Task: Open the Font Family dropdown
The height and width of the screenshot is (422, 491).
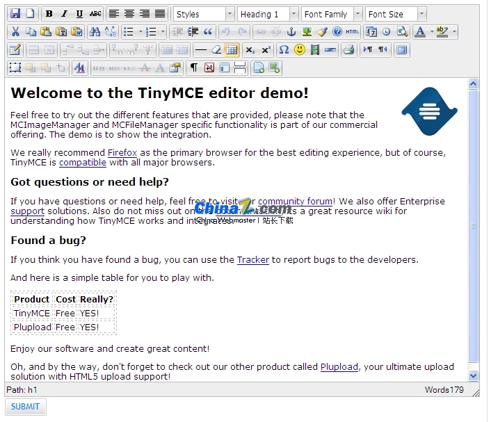Action: pyautogui.click(x=332, y=14)
